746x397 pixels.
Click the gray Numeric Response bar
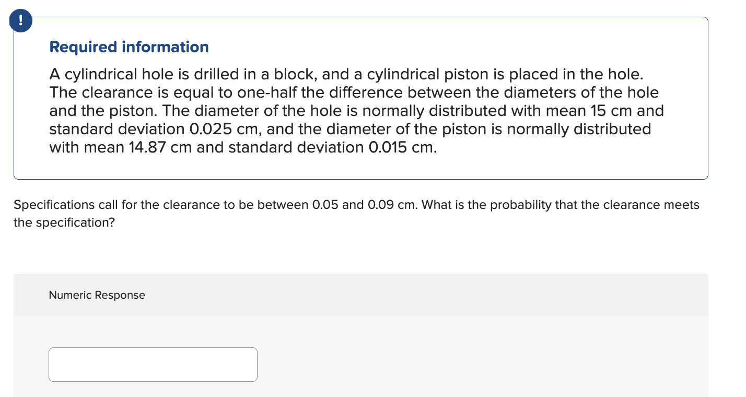click(x=360, y=295)
